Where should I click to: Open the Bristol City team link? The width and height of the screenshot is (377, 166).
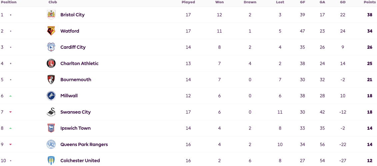[72, 15]
